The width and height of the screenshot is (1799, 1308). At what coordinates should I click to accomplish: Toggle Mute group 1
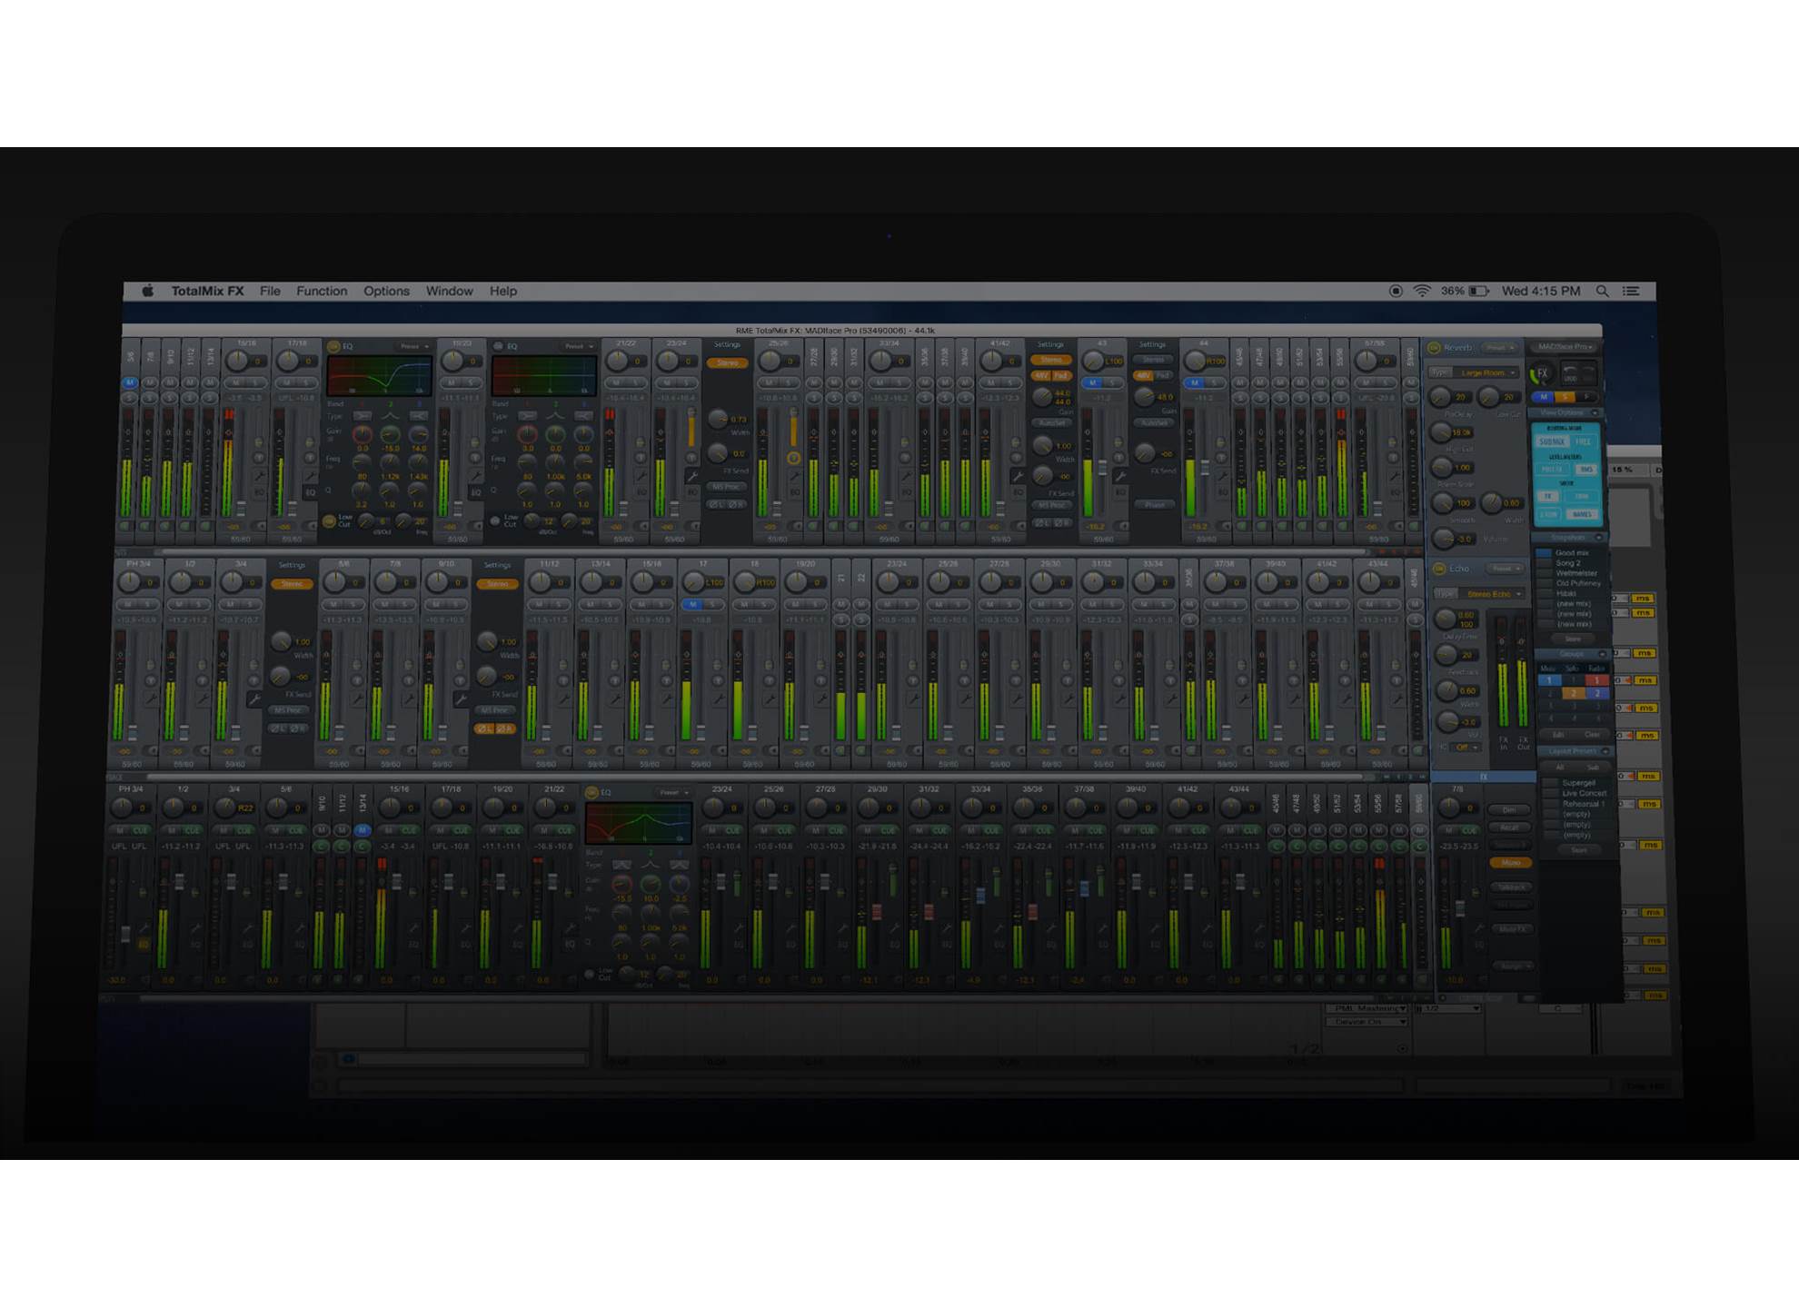1549,680
